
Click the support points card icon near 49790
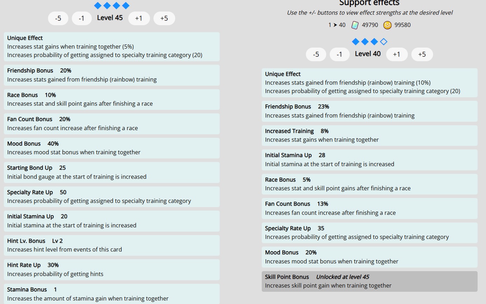(x=355, y=25)
